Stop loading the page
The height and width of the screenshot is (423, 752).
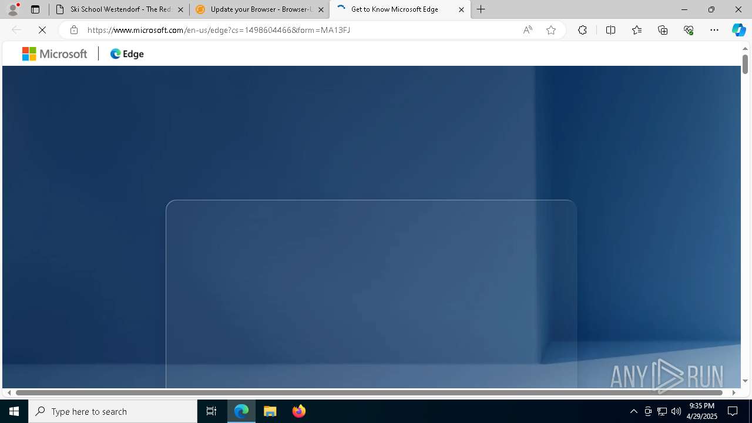(x=42, y=30)
